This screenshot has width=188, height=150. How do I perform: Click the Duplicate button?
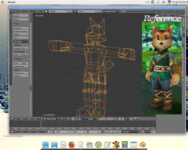(x=21, y=28)
